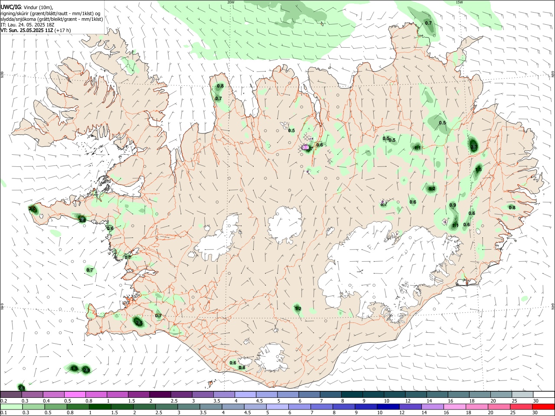Click the '0.4' snow legend label
The width and height of the screenshot is (555, 416).
pyautogui.click(x=46, y=401)
